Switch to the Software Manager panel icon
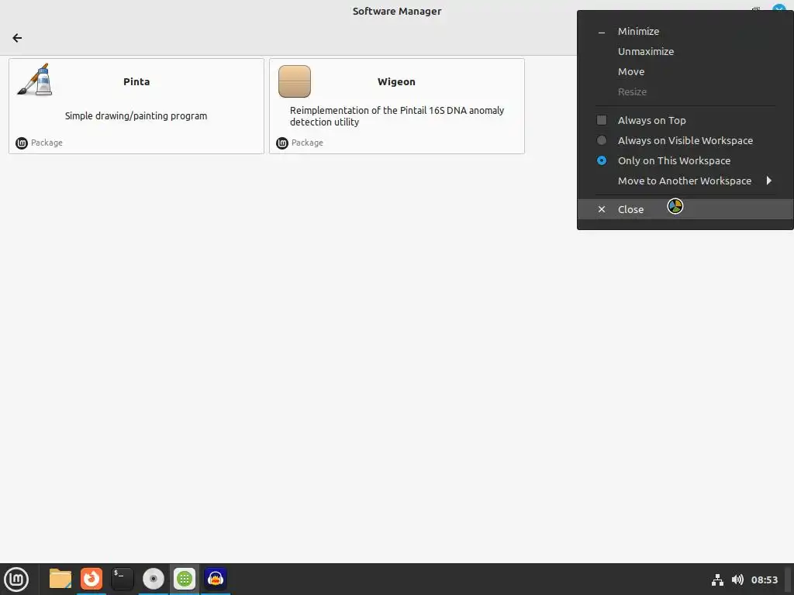Viewport: 794px width, 595px height. pyautogui.click(x=185, y=579)
